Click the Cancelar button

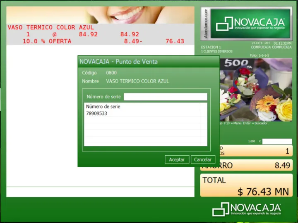tap(203, 159)
